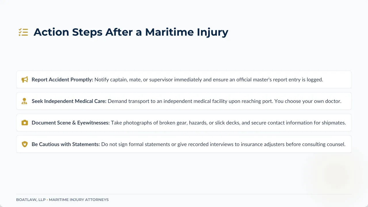Click the checklist icon beside the title
Screen dimensions: 368x207
(x=23, y=32)
